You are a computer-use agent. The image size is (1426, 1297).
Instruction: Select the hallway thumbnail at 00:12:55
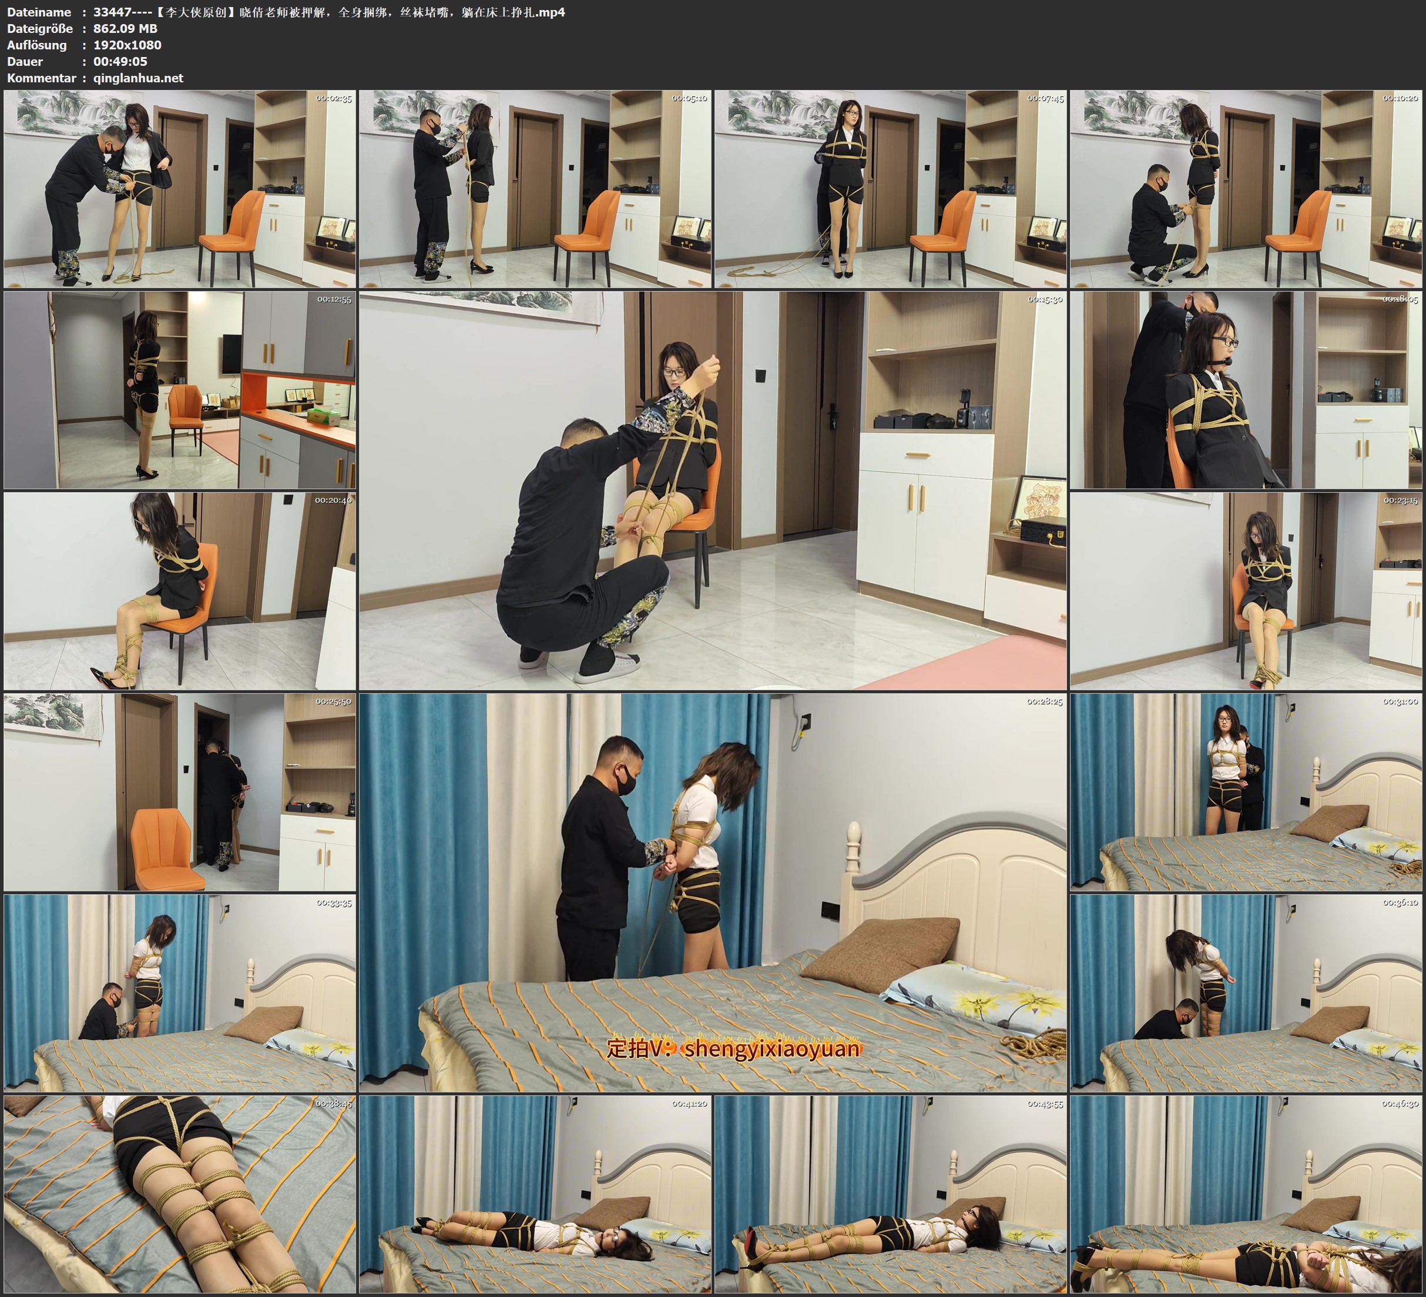pos(180,390)
